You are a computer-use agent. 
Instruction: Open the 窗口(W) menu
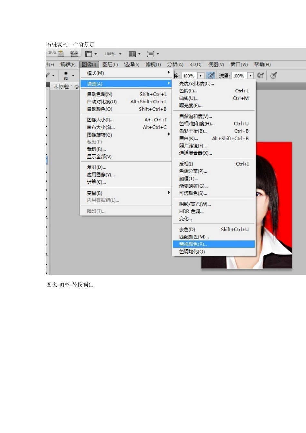239,64
